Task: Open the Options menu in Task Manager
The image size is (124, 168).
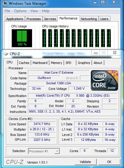Action: pyautogui.click(x=20, y=11)
